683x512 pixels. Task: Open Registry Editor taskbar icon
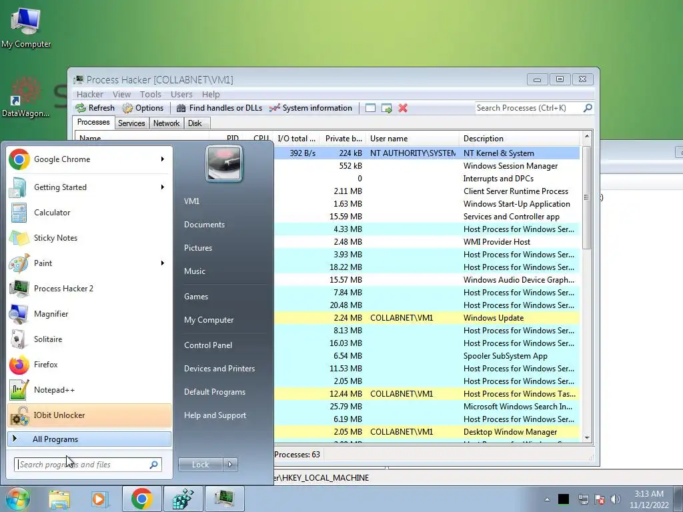tap(183, 499)
